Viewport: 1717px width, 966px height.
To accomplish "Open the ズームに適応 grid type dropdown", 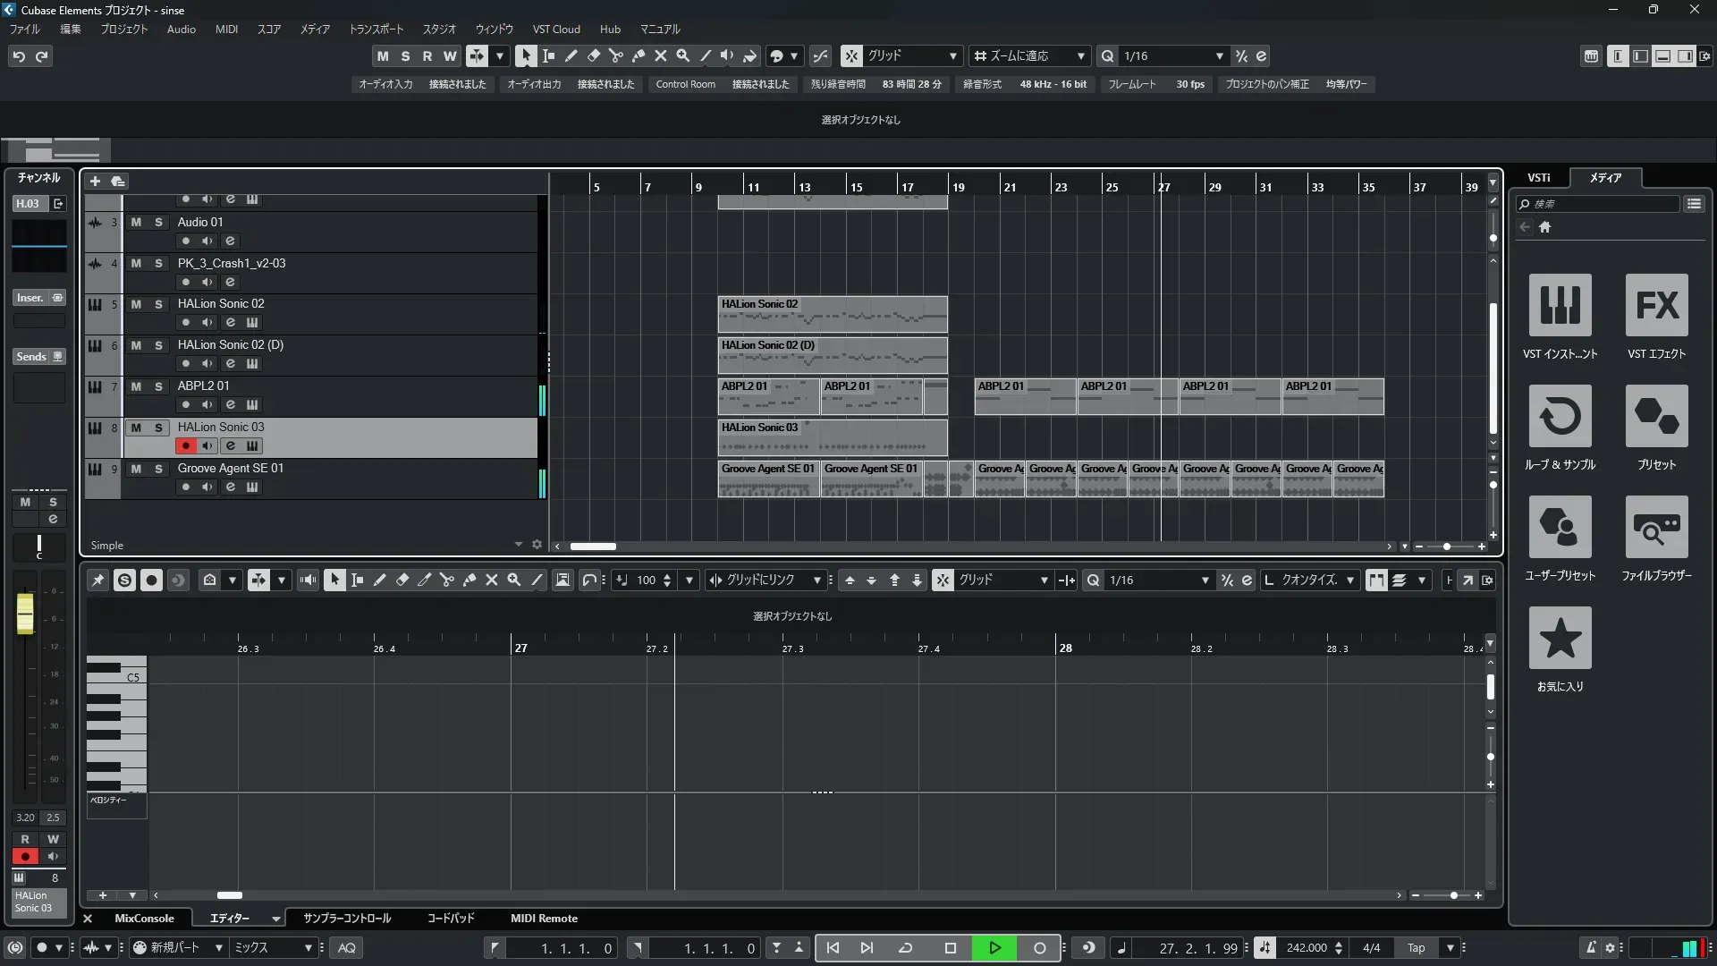I will (1080, 55).
